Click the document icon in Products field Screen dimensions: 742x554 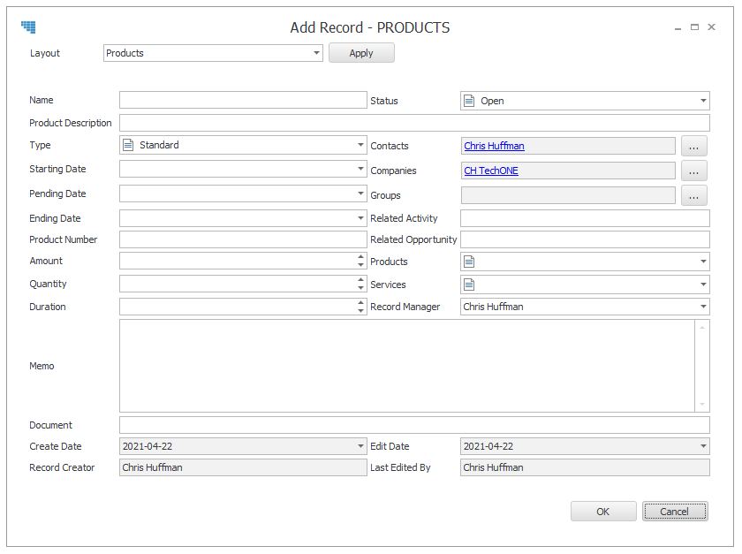(x=469, y=262)
